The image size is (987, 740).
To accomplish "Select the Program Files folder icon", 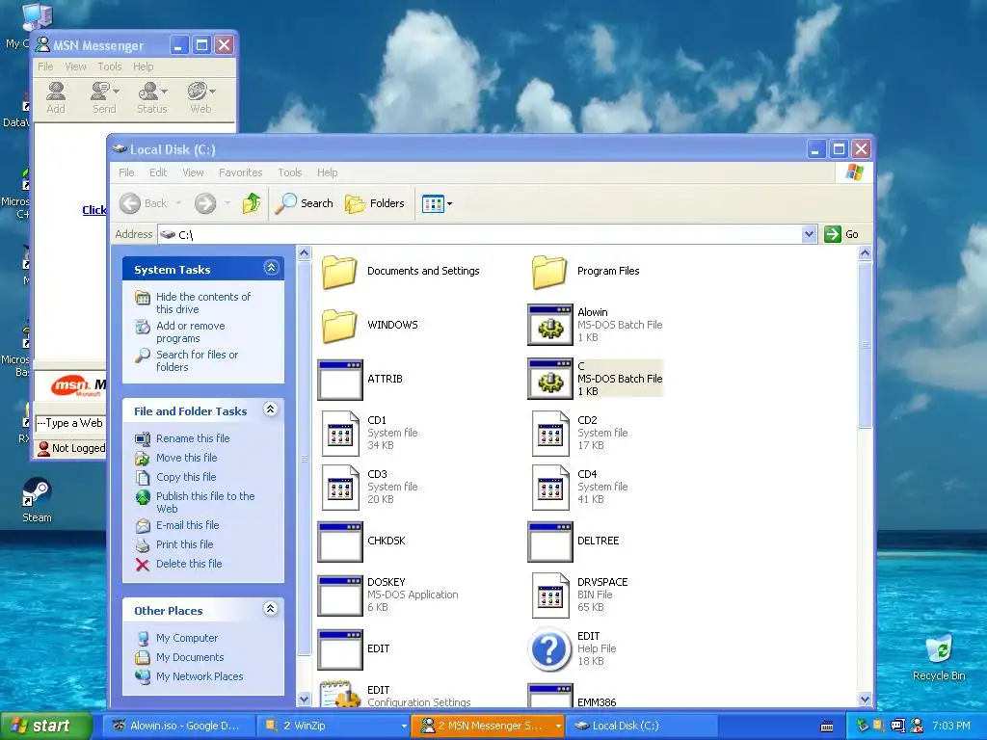I will pyautogui.click(x=549, y=272).
